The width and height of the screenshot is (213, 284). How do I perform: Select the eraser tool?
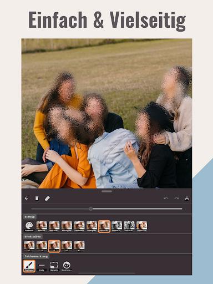coord(47,199)
